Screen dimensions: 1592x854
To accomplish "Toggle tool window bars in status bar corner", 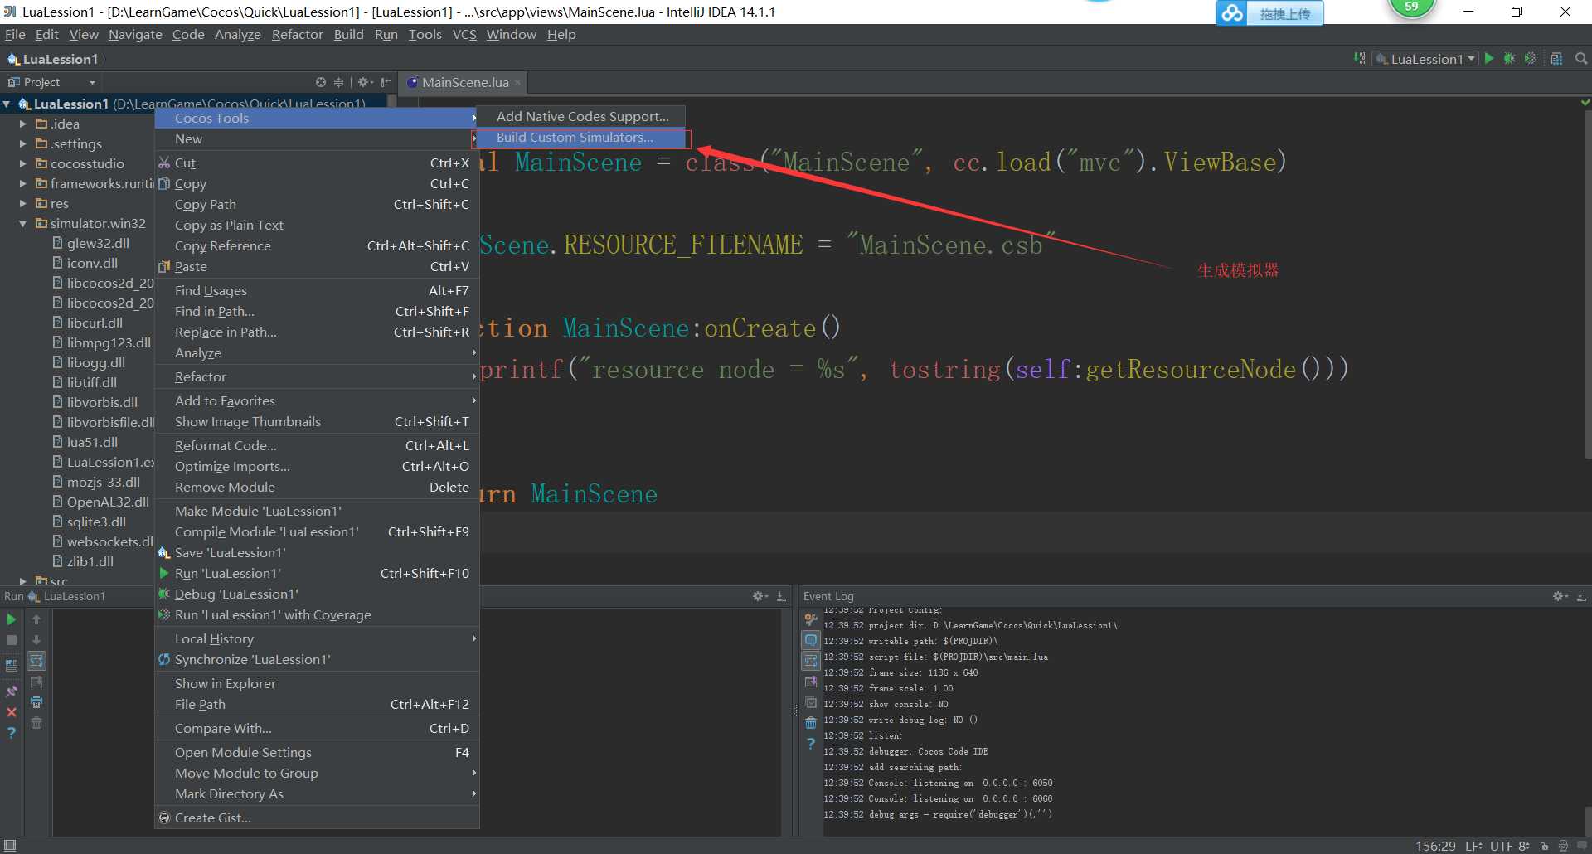I will 10,846.
